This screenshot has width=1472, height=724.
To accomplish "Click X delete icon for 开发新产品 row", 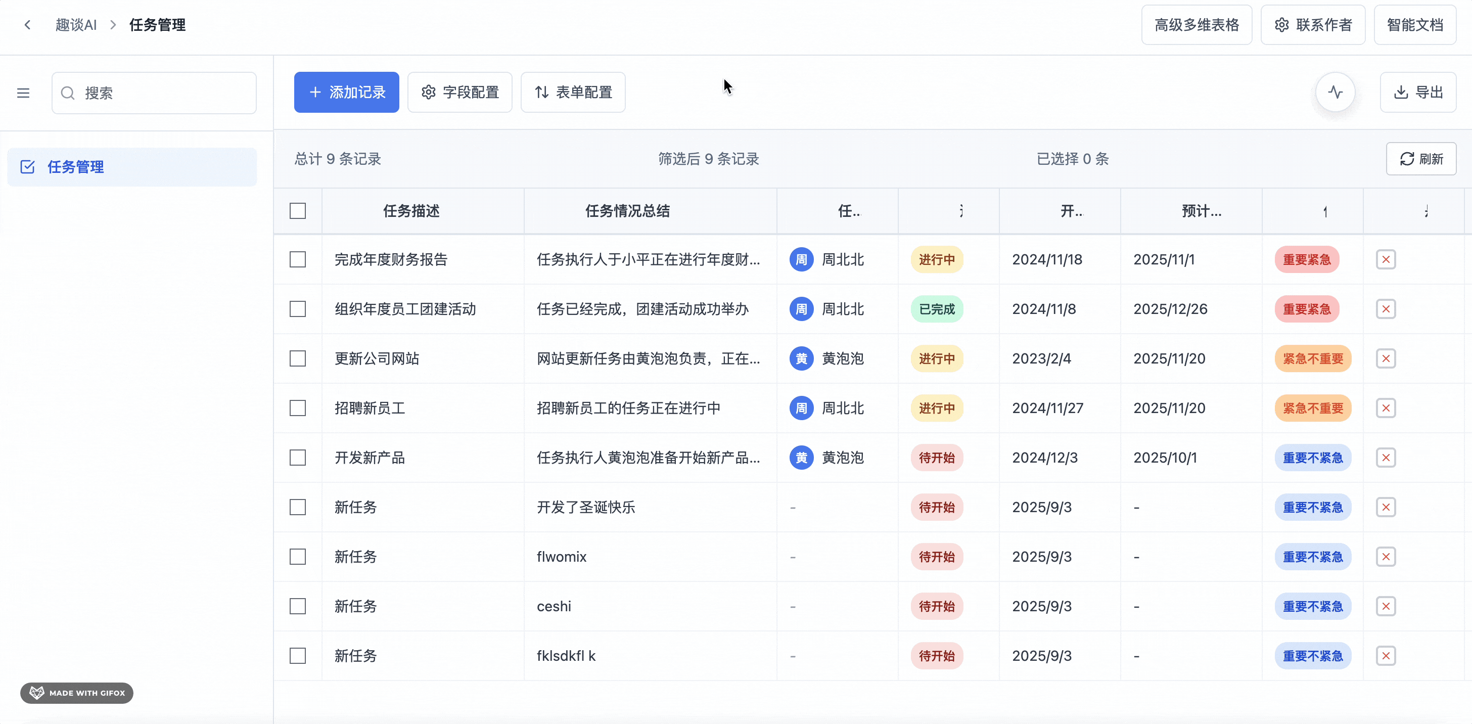I will click(x=1386, y=458).
